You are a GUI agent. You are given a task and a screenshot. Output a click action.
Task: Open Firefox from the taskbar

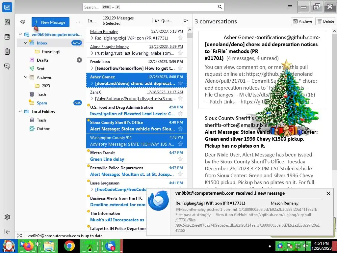(28, 246)
